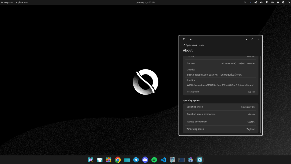Open the power menu icon
Viewport: 291px width, 164px height.
(289, 2)
